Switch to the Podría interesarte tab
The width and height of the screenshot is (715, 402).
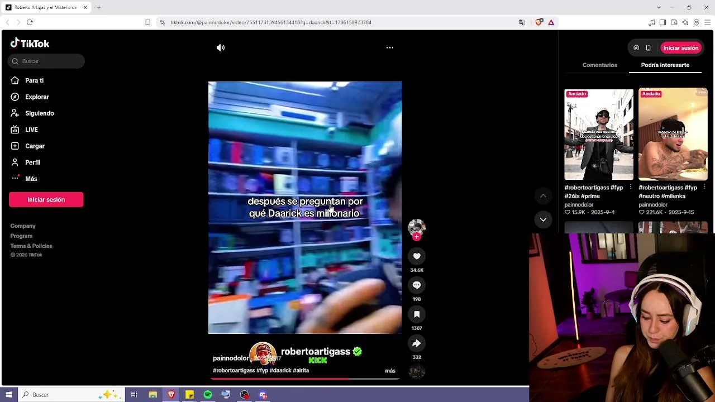coord(665,65)
